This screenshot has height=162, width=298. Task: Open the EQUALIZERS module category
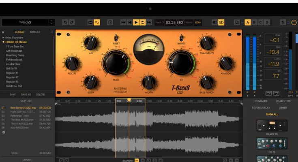283,101
